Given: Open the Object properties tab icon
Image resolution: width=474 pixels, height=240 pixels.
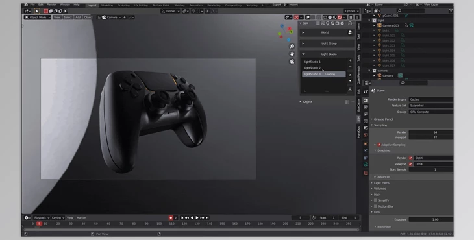Looking at the screenshot, I should click(x=366, y=144).
